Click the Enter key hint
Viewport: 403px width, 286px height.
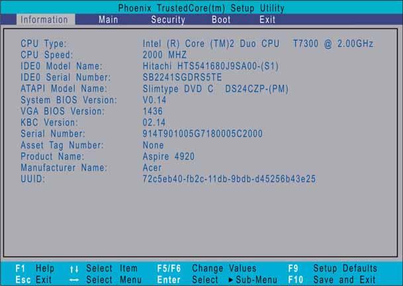pyautogui.click(x=169, y=280)
